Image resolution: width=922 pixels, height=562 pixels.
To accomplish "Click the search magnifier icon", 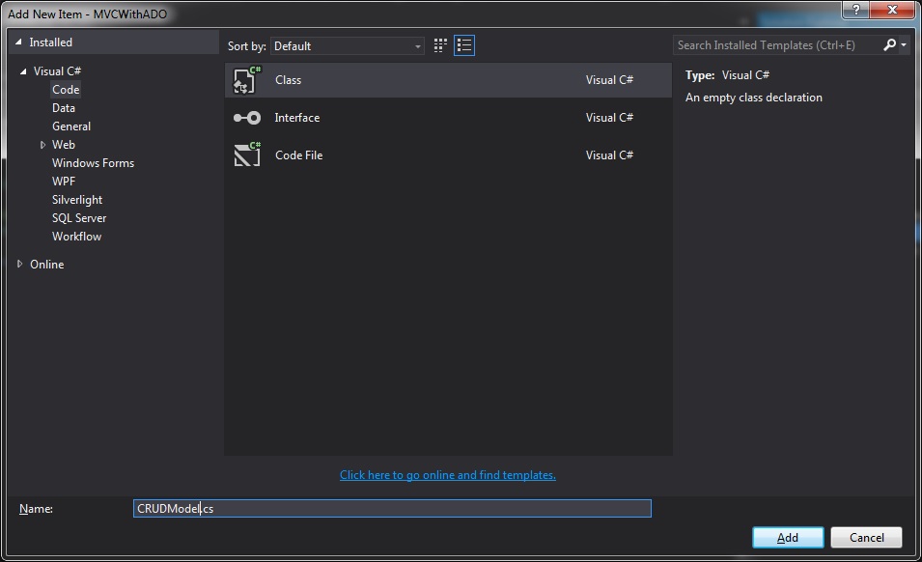I will pyautogui.click(x=890, y=45).
